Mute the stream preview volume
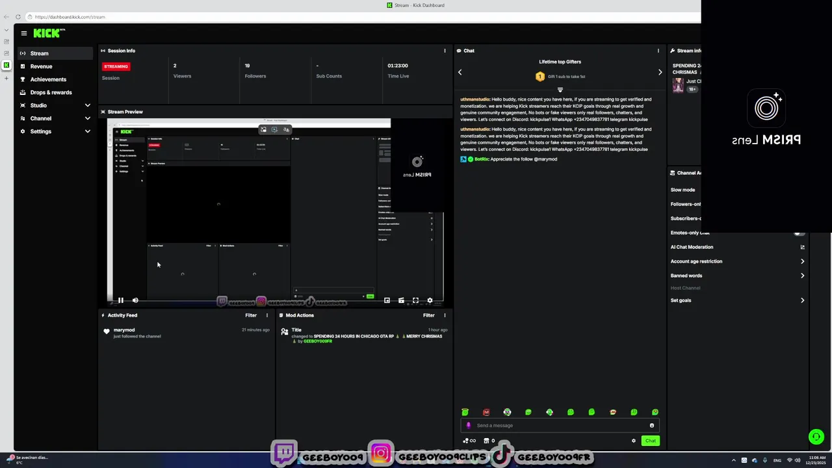Viewport: 832px width, 468px height. [135, 300]
